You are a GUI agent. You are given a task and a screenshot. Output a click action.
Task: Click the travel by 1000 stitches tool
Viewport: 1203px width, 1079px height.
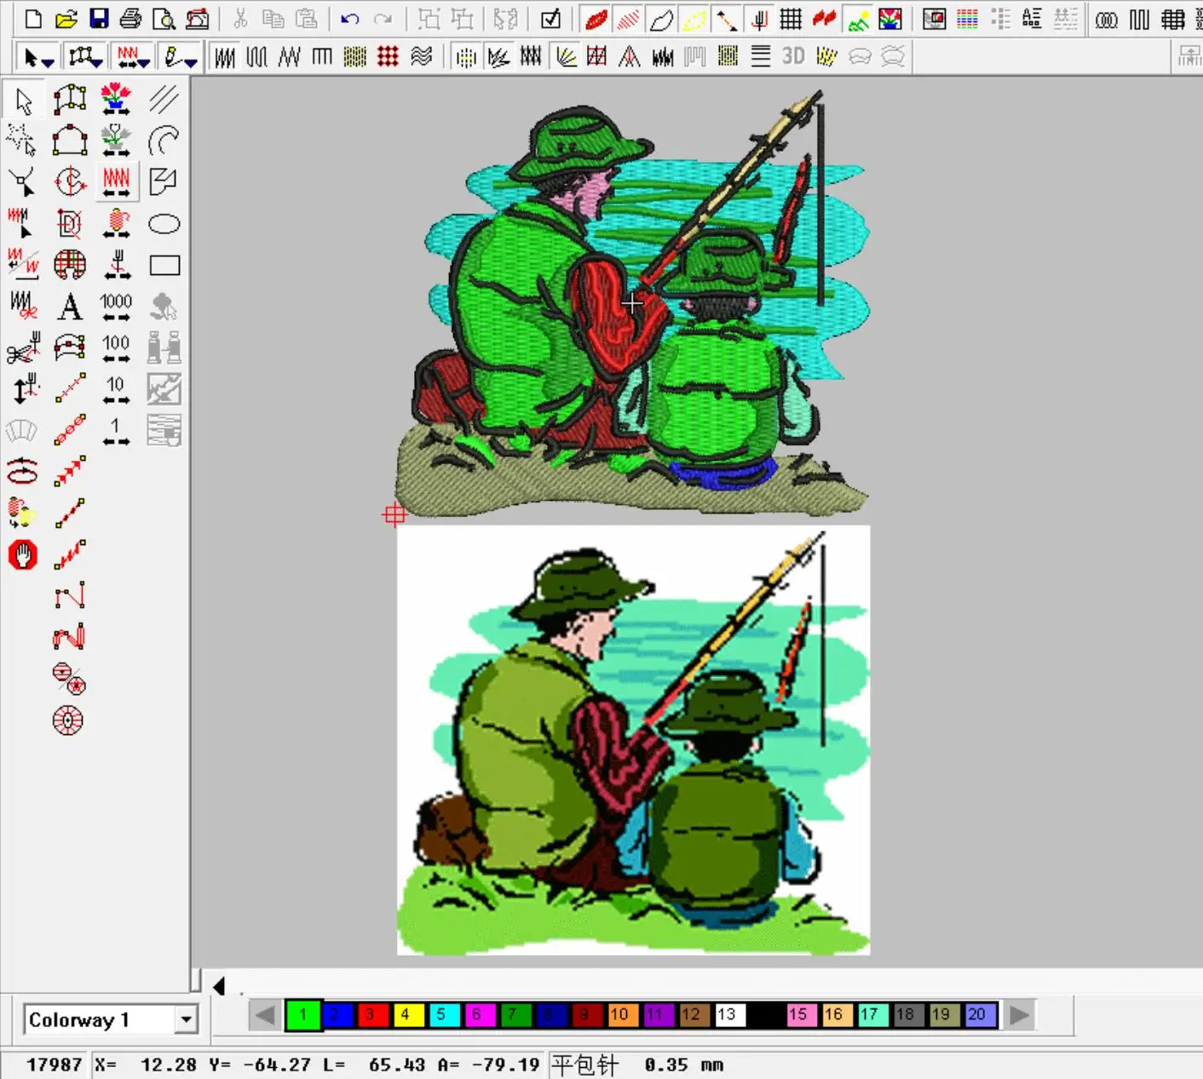(116, 307)
